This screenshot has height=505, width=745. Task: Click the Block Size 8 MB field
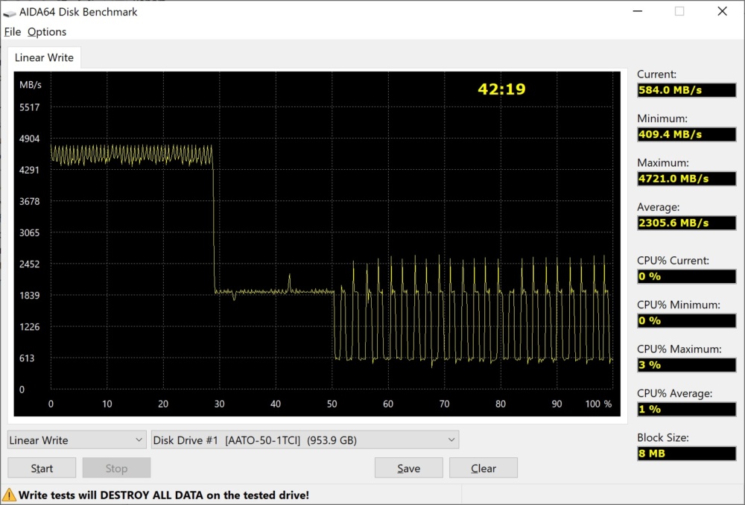click(x=687, y=453)
